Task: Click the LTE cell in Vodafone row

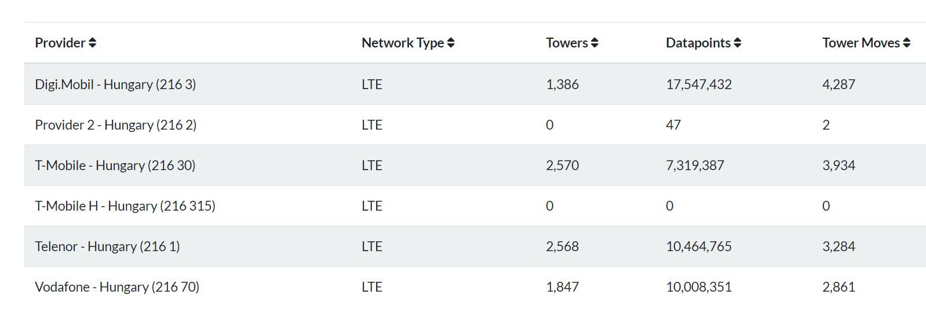Action: point(371,287)
